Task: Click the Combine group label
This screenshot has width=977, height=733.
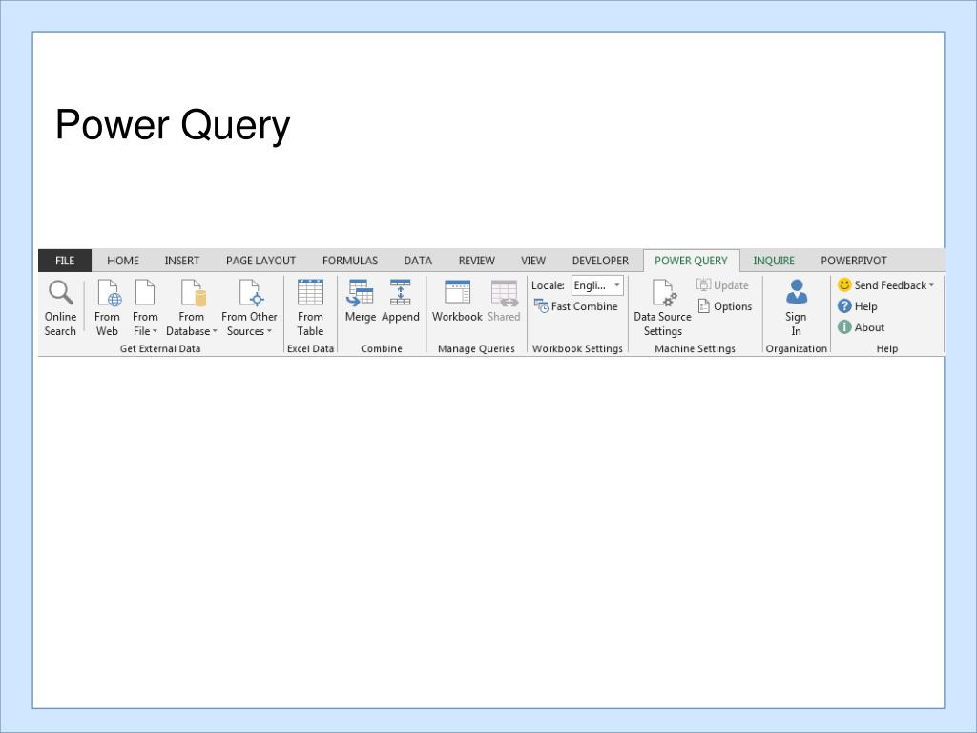Action: [x=382, y=349]
